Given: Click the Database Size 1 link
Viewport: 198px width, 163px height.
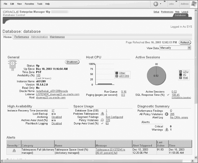Looking at the screenshot, I should click(106, 111).
